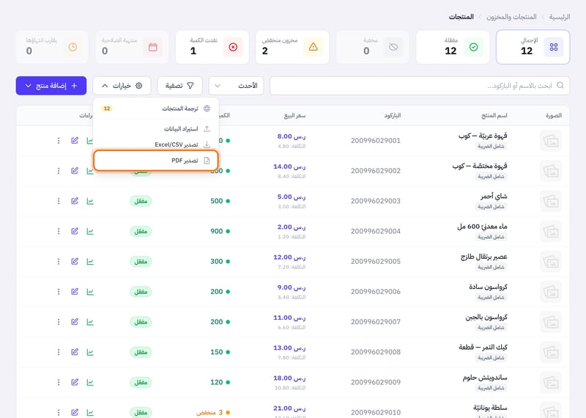Open the arrow on إضافة منتج button

(x=28, y=86)
